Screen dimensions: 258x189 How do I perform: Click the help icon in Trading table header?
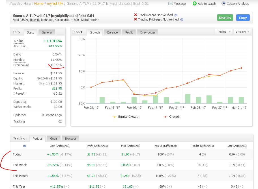click(24, 146)
